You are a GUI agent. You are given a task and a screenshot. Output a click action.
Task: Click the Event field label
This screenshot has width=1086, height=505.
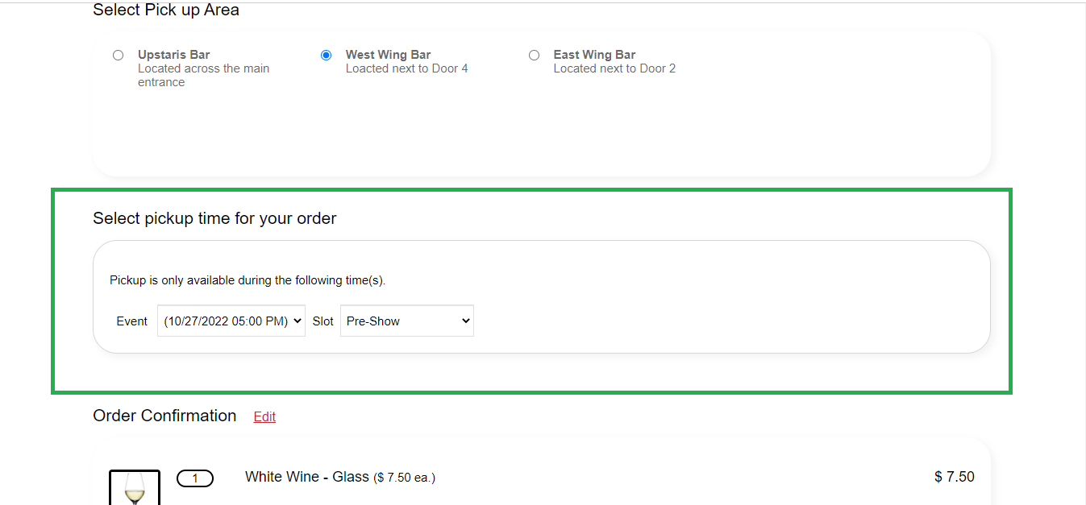coord(131,321)
